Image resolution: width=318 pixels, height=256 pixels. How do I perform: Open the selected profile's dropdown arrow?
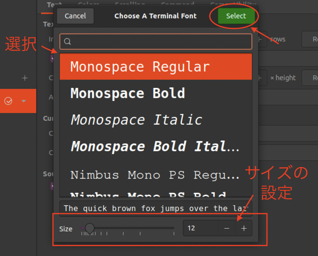[24, 101]
